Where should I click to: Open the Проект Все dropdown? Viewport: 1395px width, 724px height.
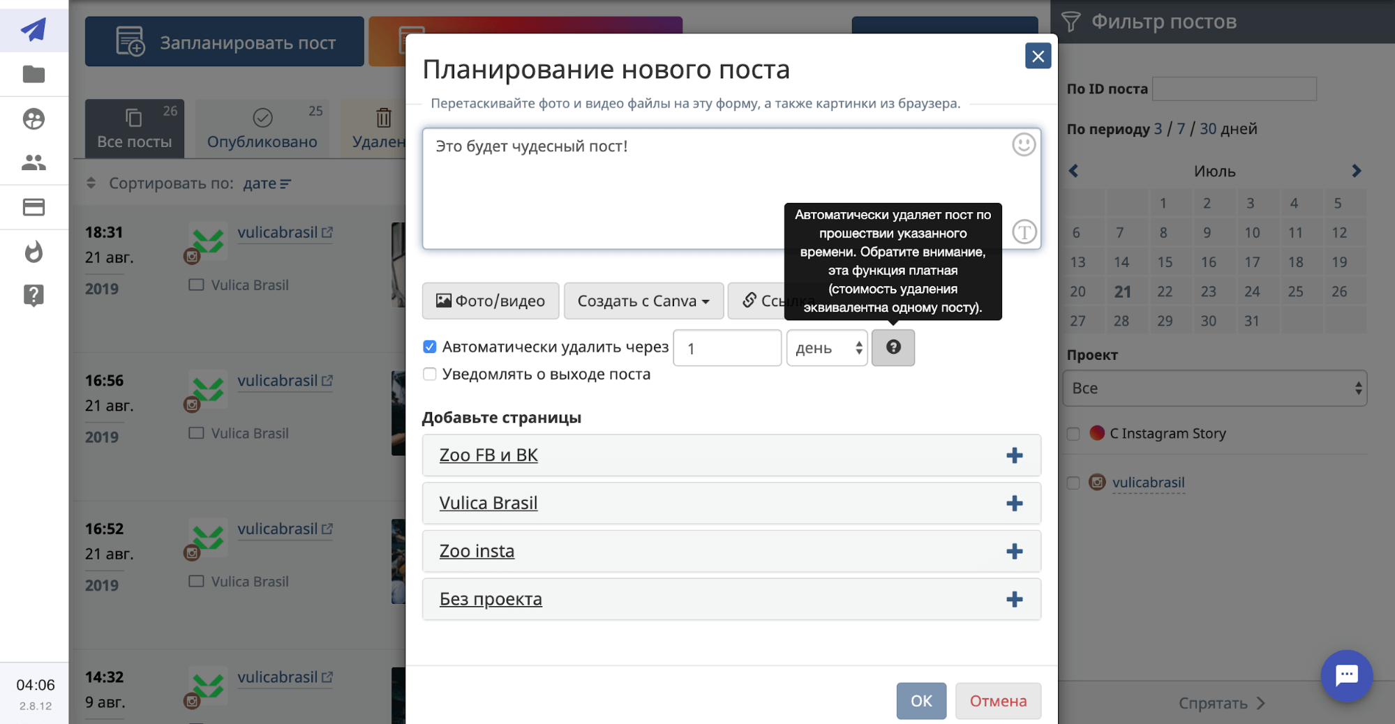click(x=1214, y=389)
